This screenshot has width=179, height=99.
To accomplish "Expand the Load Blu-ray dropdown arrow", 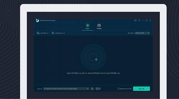I will [x=64, y=33].
